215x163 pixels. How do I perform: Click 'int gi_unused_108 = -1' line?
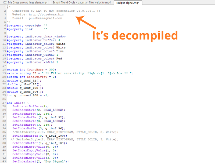28,95
